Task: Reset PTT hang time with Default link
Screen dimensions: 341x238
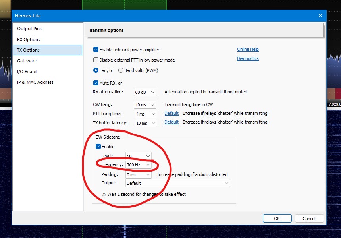Action: (171, 113)
